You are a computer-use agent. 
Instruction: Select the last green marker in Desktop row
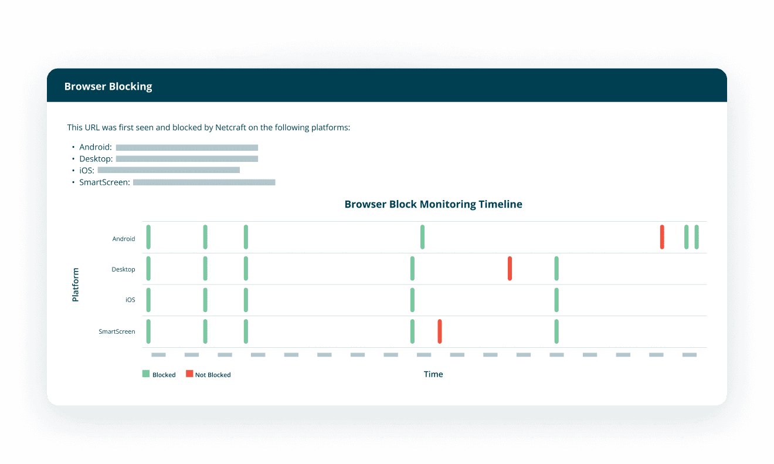[x=556, y=269]
